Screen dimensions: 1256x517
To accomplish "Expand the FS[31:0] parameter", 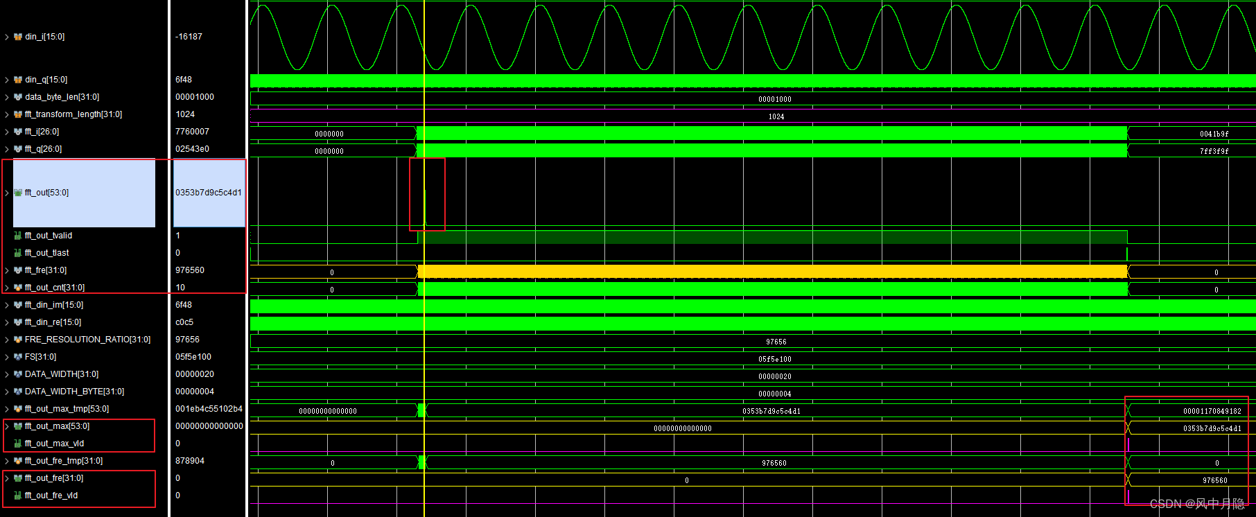I will 7,357.
